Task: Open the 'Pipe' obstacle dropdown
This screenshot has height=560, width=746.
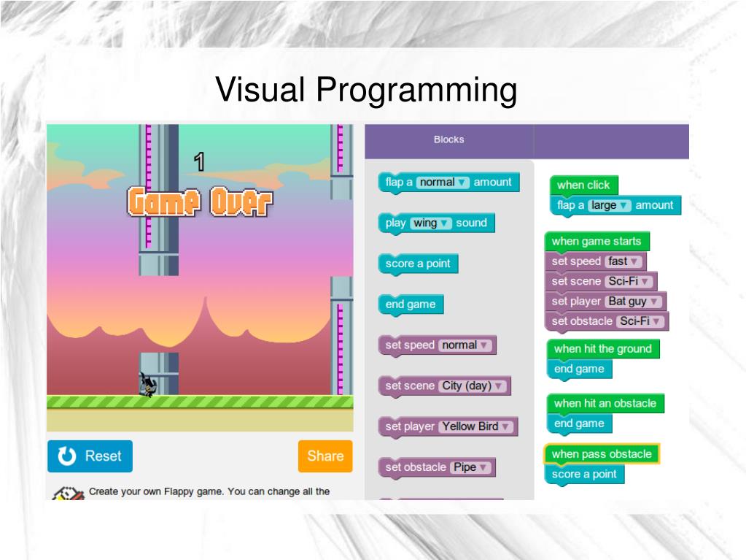Action: 470,467
